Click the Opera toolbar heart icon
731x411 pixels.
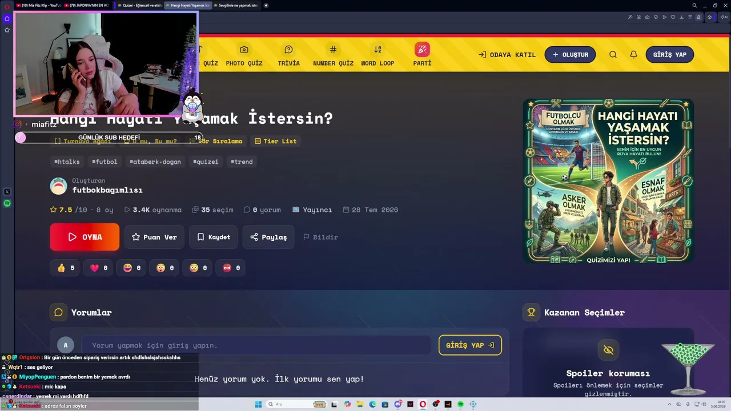click(673, 17)
